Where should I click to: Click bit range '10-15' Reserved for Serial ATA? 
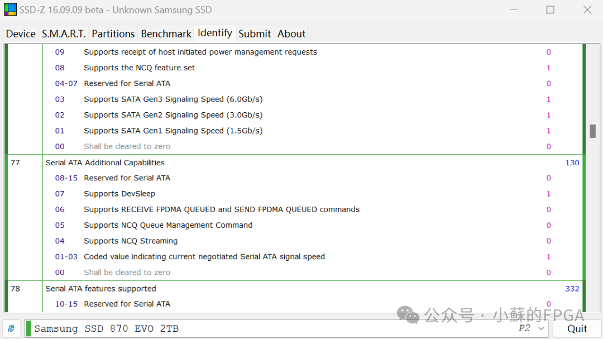66,304
